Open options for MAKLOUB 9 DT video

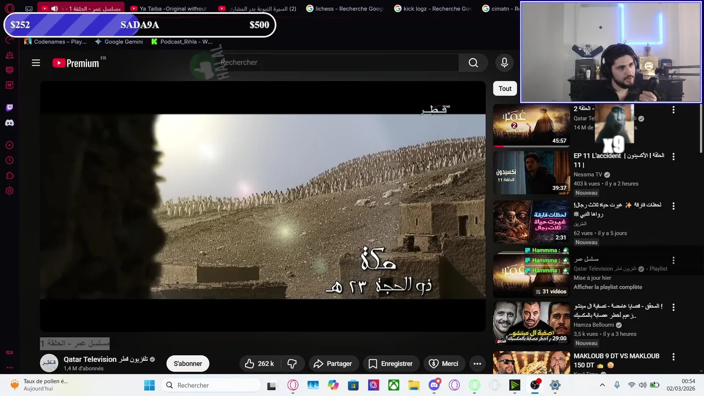click(673, 357)
